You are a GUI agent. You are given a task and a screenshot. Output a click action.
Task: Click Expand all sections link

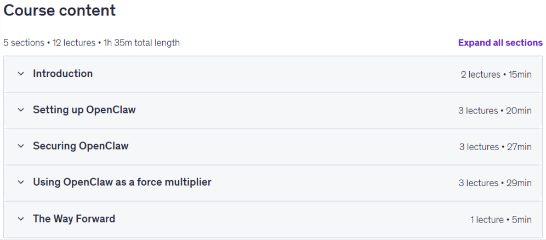(500, 43)
